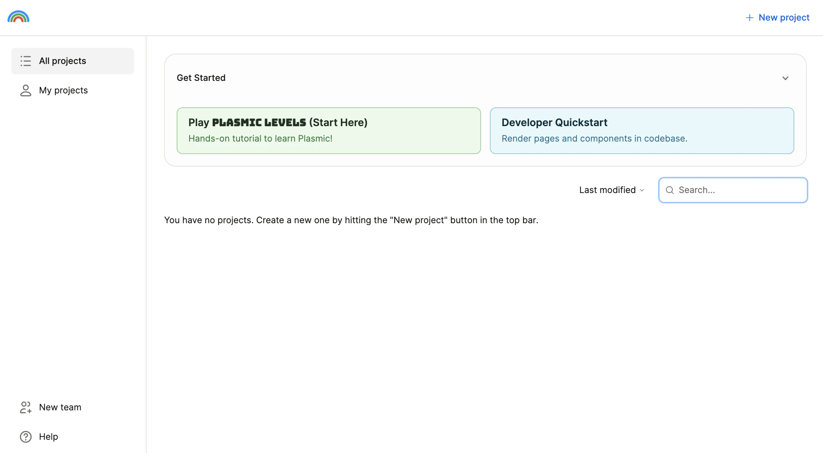Image resolution: width=823 pixels, height=453 pixels.
Task: Open the Developer Quickstart card
Action: pos(642,131)
